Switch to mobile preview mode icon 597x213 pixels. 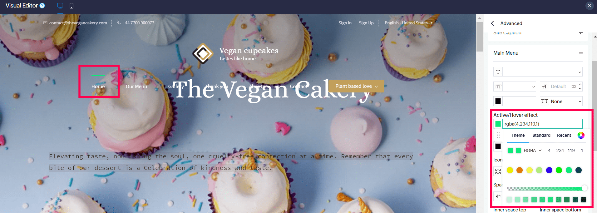72,6
